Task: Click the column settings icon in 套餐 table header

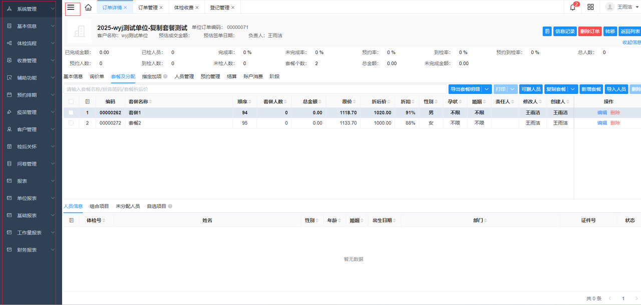Action: 88,101
